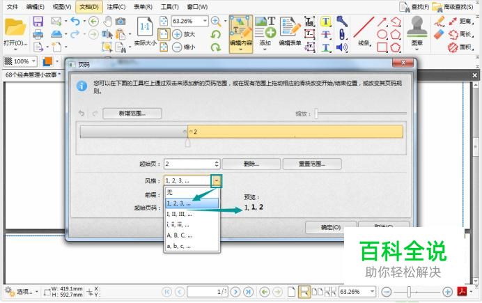Select the 距离 distance measuring tool

(460, 21)
